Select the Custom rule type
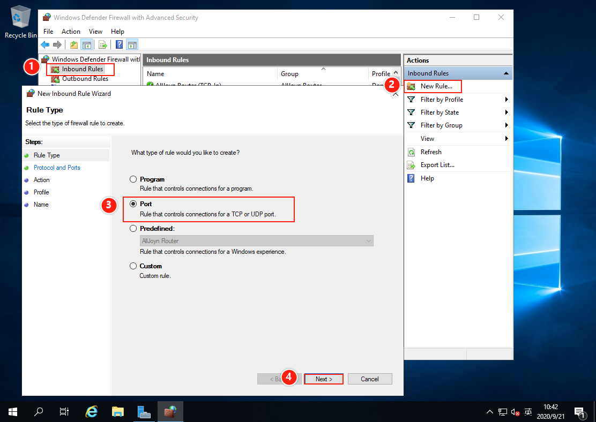Image resolution: width=596 pixels, height=422 pixels. pyautogui.click(x=133, y=266)
